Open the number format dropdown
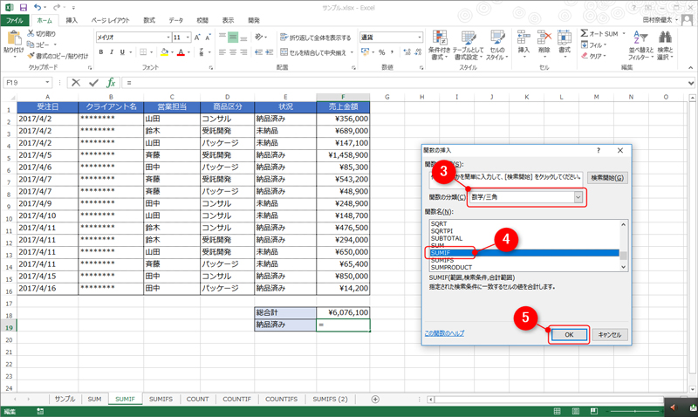 click(x=420, y=38)
